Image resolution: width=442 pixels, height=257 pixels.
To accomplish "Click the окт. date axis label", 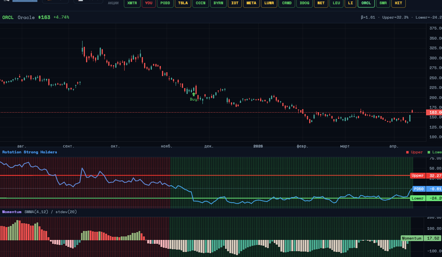I will point(115,146).
